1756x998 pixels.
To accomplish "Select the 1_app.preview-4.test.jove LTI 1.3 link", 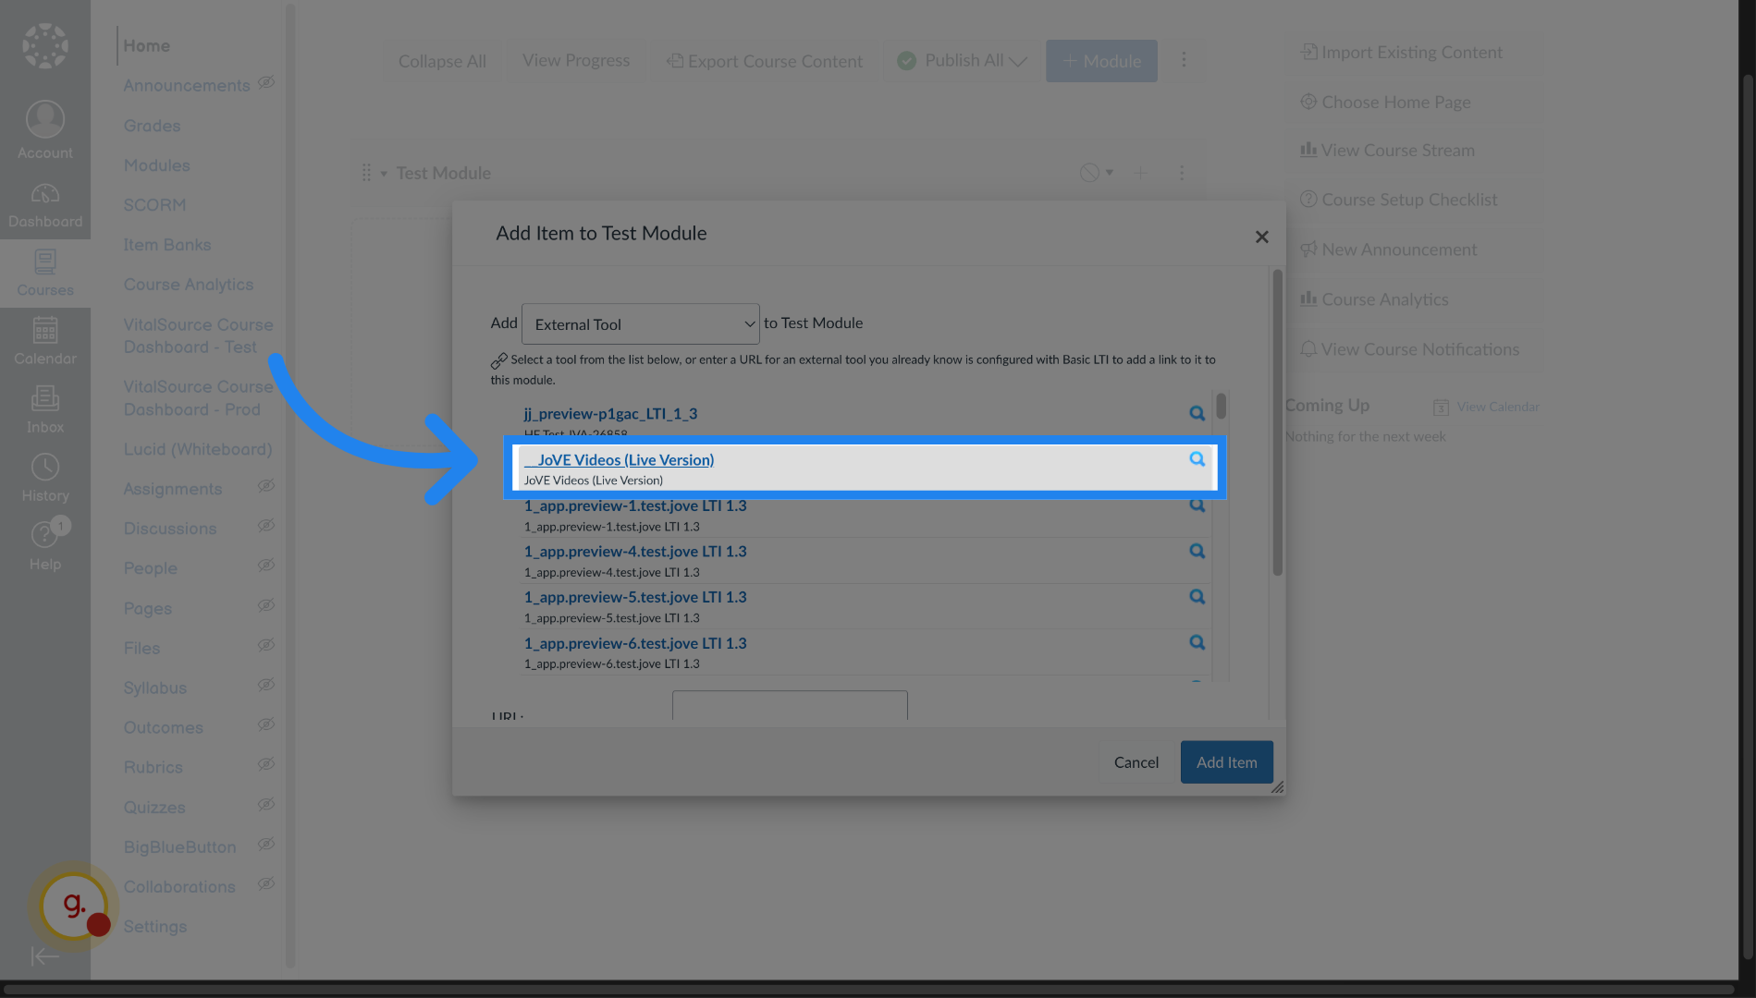I will (x=635, y=551).
